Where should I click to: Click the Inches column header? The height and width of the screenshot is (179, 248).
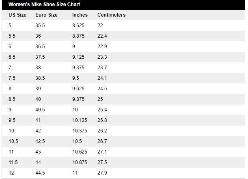pos(80,15)
